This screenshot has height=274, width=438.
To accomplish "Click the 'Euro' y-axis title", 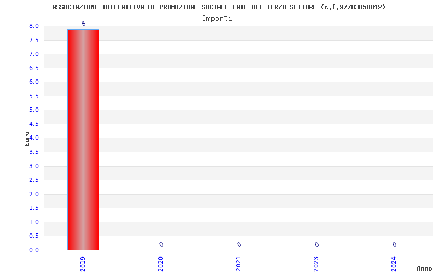I will 27,139.
